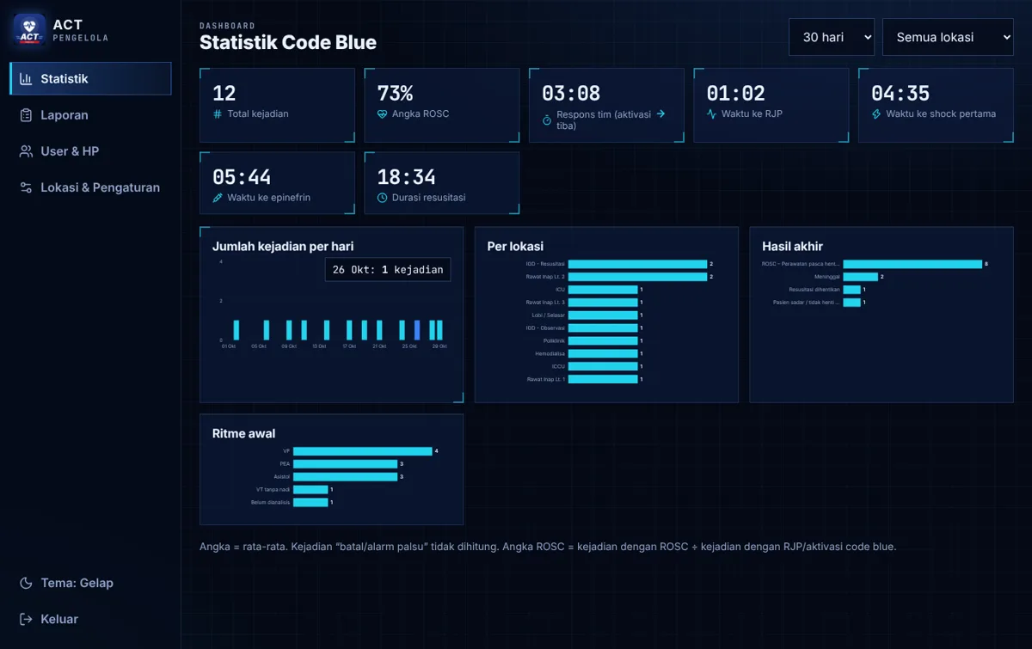Click the Meninggal outcome bar

click(x=861, y=277)
